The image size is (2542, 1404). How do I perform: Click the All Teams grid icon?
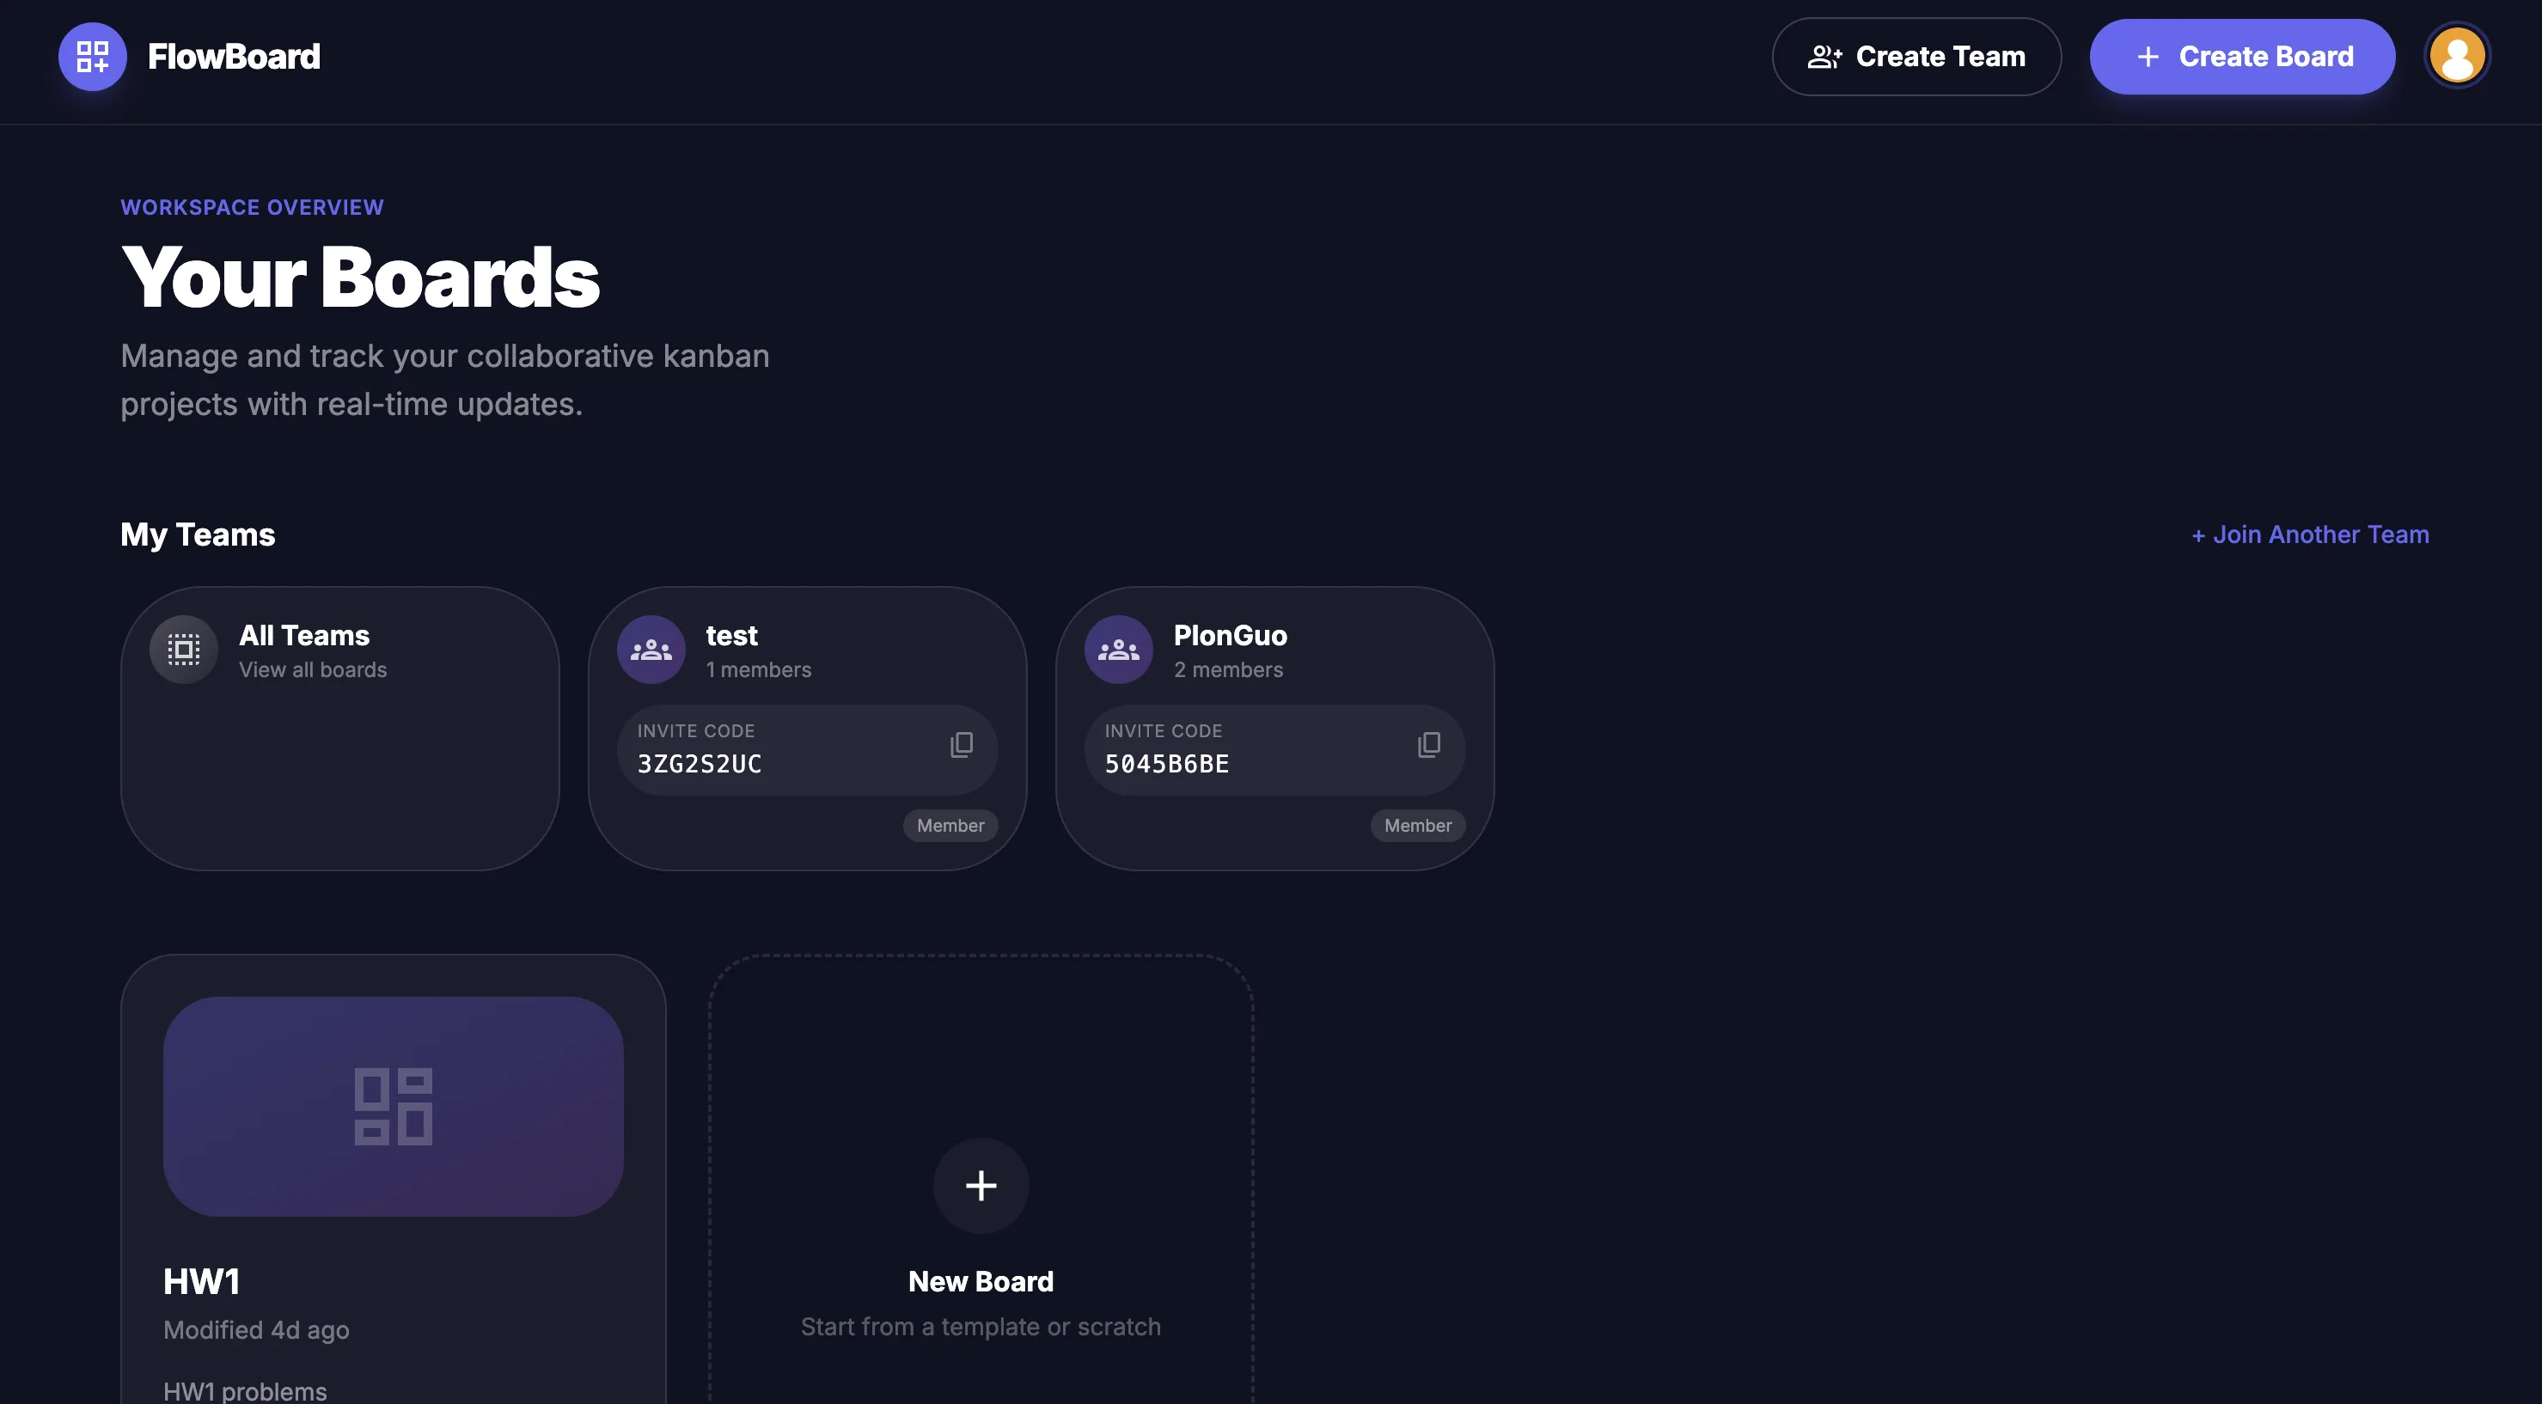(184, 650)
